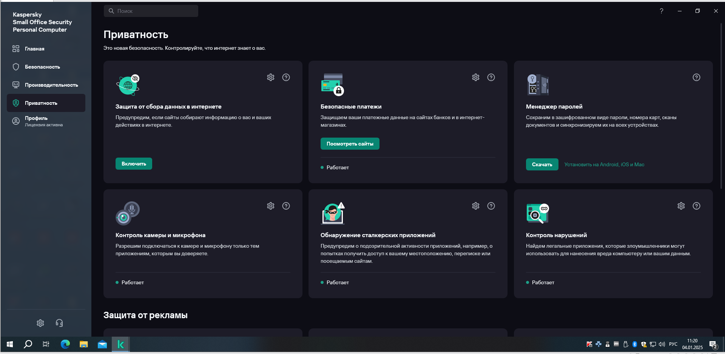Image resolution: width=725 pixels, height=354 pixels.
Task: Select Приватность in the sidebar
Action: [46, 103]
